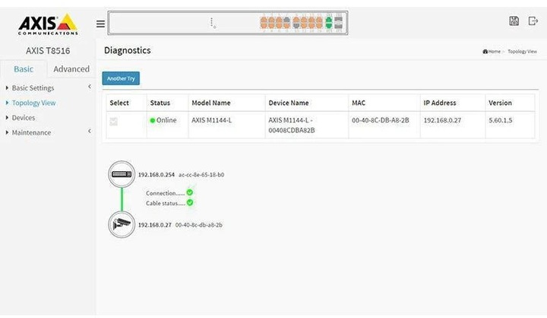
Task: Click device name AXIS M1144-L - 00408CDBA82B
Action: point(292,125)
